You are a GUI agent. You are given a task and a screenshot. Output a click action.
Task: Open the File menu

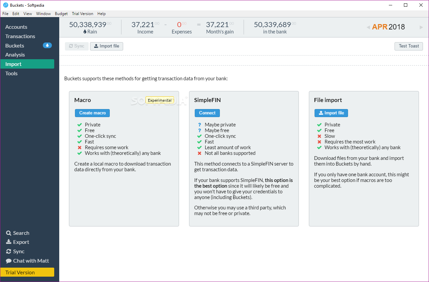(x=5, y=14)
